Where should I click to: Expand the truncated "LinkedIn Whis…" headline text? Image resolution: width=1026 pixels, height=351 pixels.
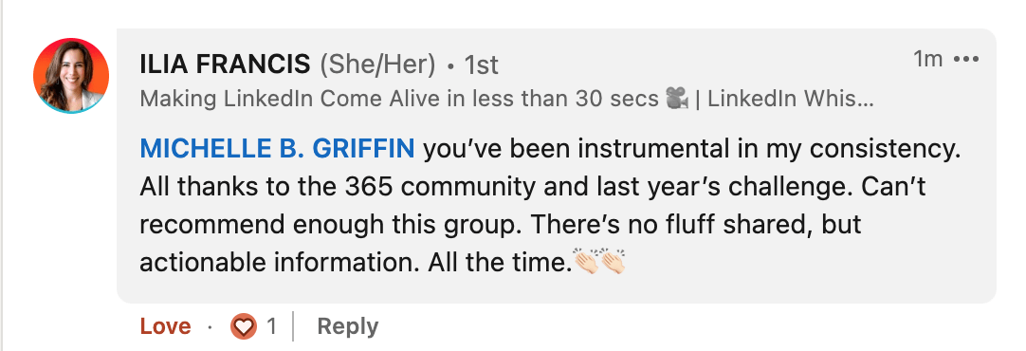791,99
